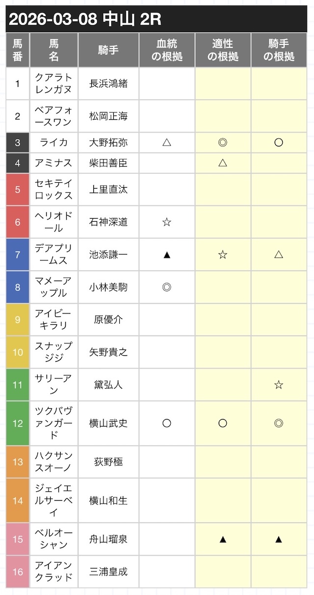Click the green horse number 12 cell
The height and width of the screenshot is (595, 314).
[x=18, y=423]
